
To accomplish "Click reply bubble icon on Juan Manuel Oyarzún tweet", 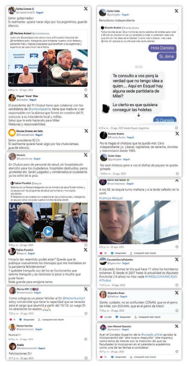I will click(x=112, y=357).
